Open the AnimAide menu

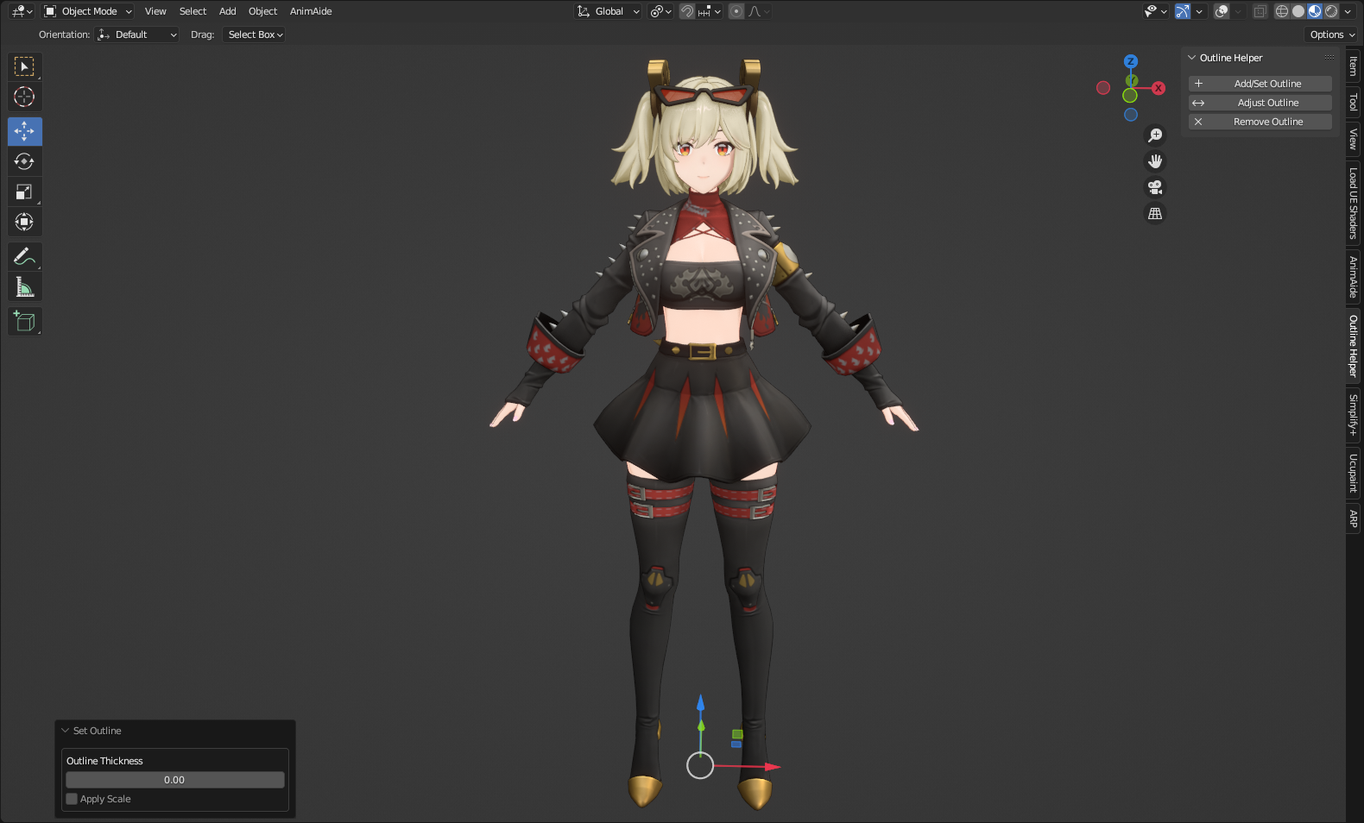[x=311, y=11]
